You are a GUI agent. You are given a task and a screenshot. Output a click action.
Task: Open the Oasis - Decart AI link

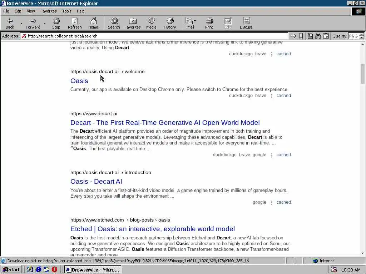coord(96,182)
